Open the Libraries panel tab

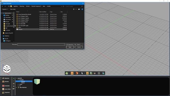5,82
